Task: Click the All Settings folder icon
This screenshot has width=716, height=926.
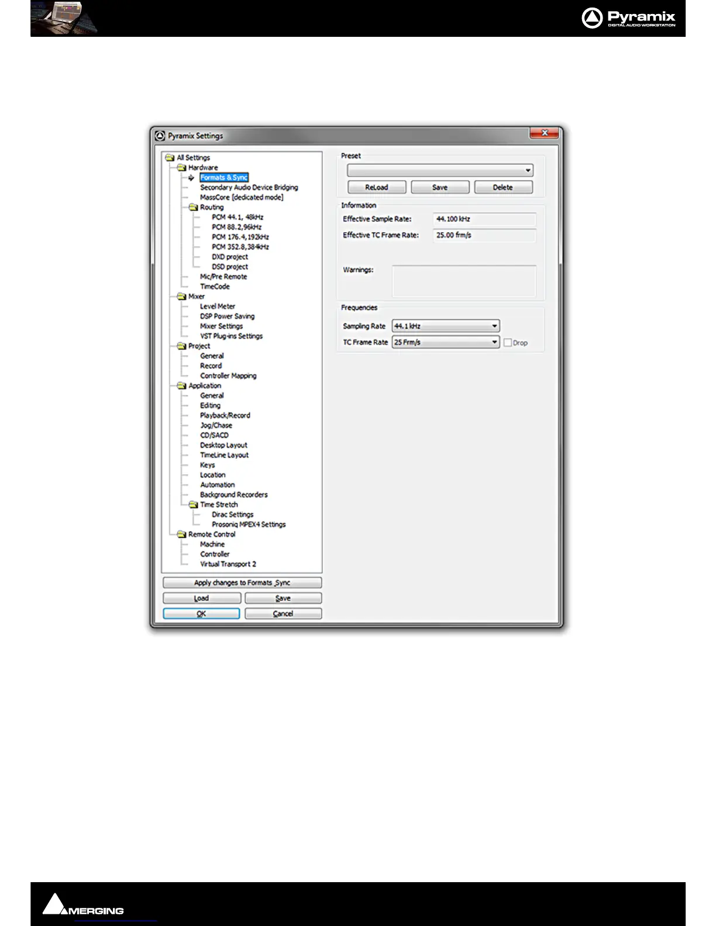Action: tap(170, 158)
